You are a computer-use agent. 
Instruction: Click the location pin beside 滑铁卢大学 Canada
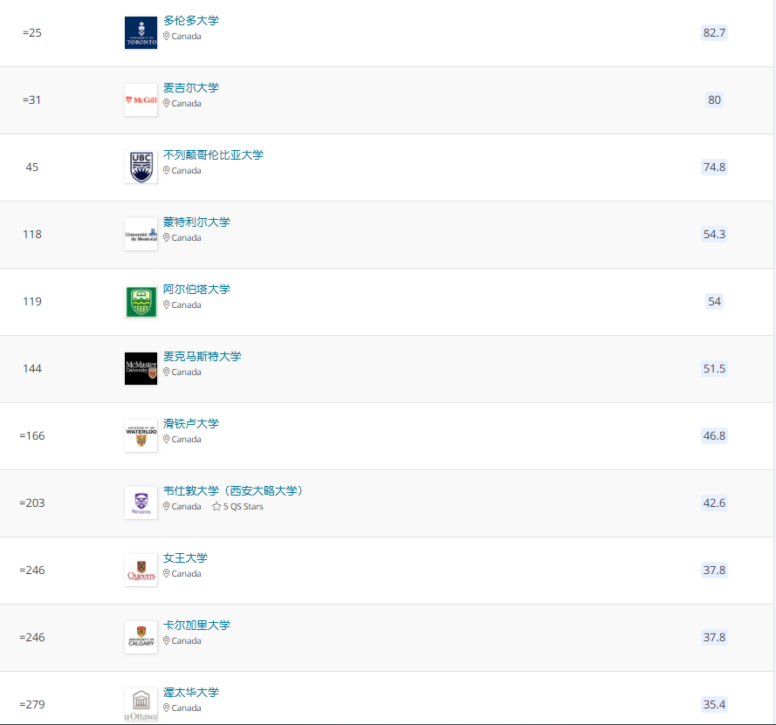tap(166, 439)
